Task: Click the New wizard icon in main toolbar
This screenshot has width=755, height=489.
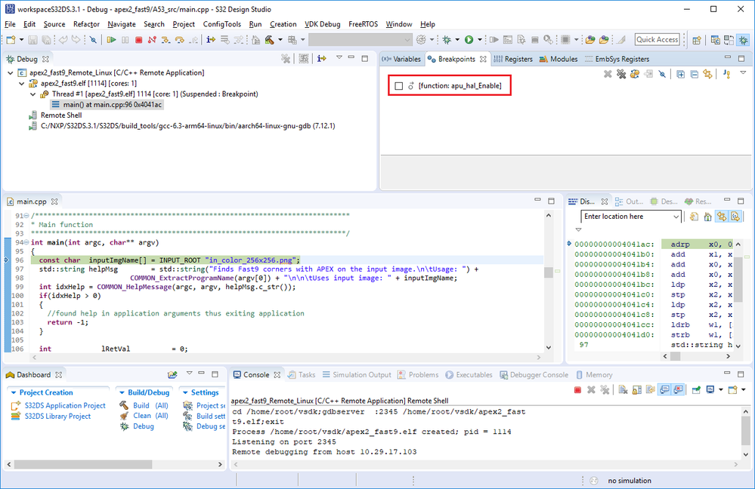Action: coord(11,40)
